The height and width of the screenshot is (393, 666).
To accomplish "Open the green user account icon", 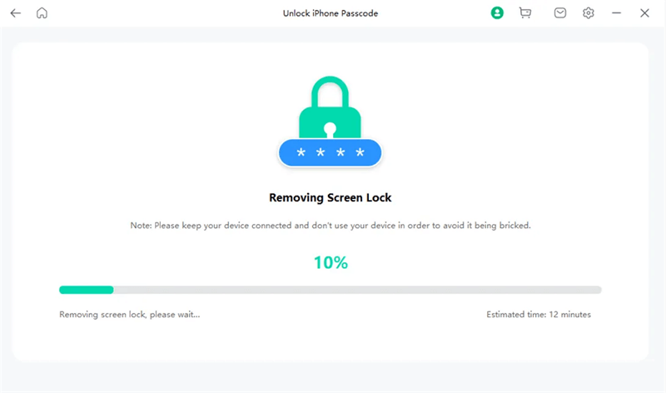I will (x=497, y=13).
